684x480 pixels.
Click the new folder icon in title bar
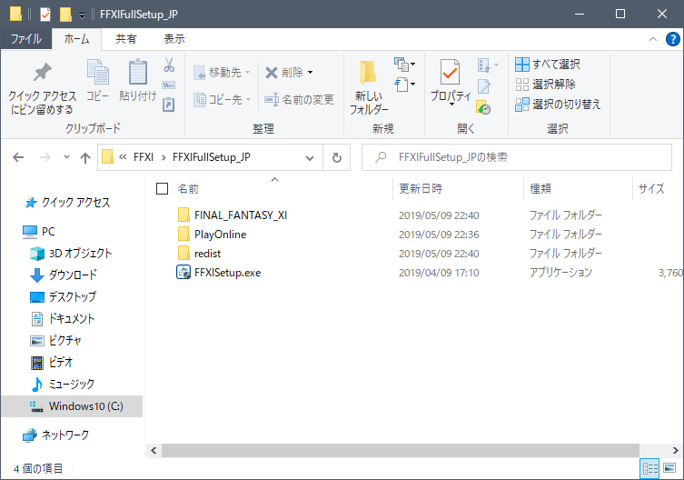click(65, 15)
